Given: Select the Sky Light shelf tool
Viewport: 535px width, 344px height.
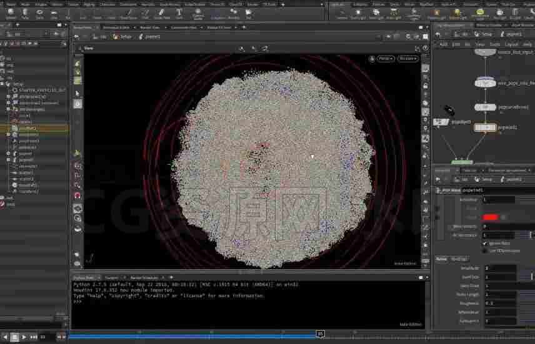Looking at the screenshot, I should click(x=500, y=13).
